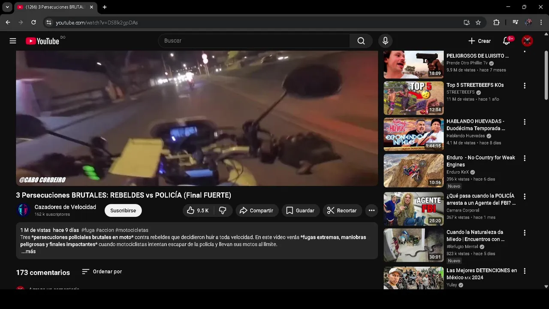This screenshot has height=309, width=549.
Task: Go to YouTube home via the logo
Action: [42, 41]
